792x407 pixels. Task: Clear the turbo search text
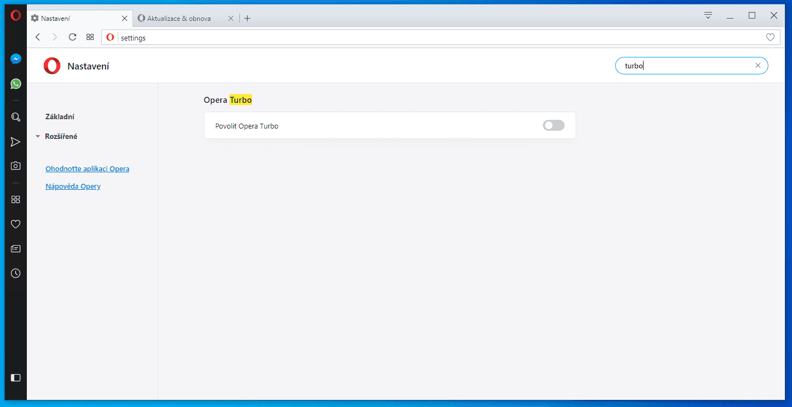758,66
